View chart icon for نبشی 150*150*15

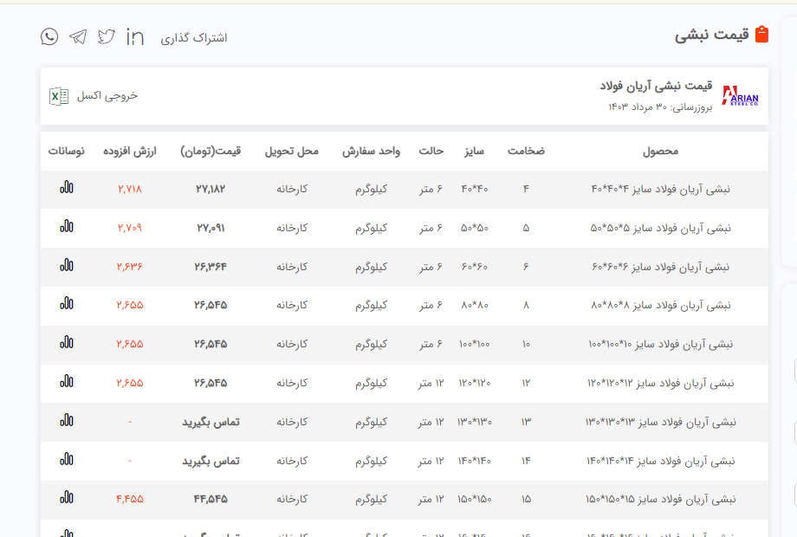tap(67, 497)
